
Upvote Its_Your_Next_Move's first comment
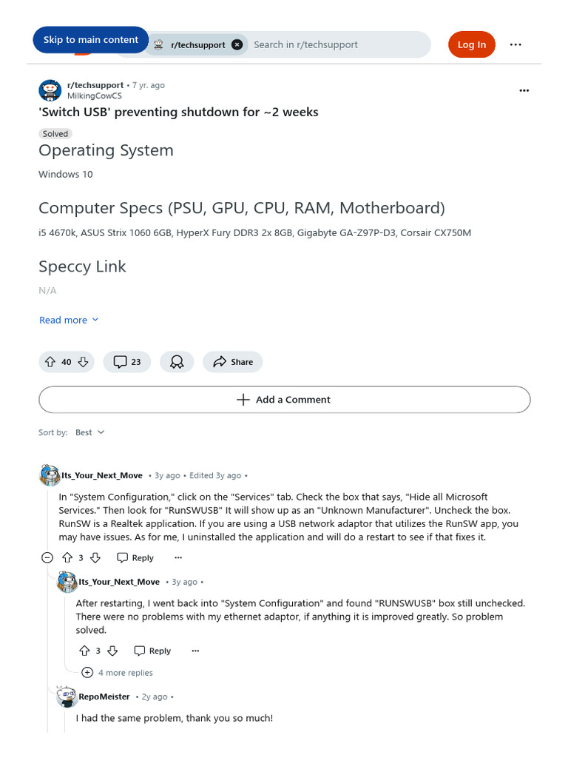coord(67,557)
